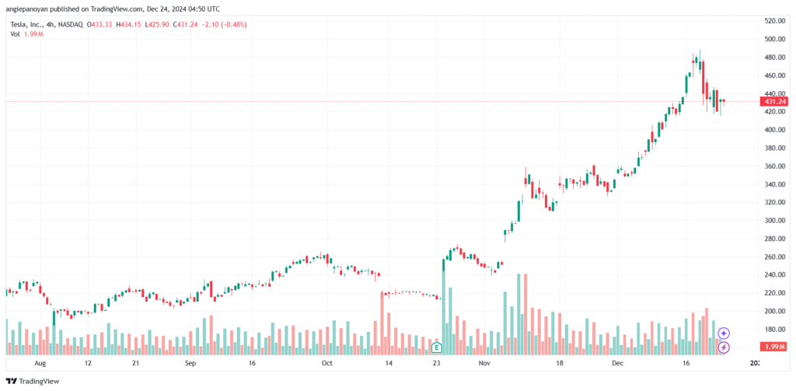Click the red 431.24 current price label
796x391 pixels.
tap(773, 102)
